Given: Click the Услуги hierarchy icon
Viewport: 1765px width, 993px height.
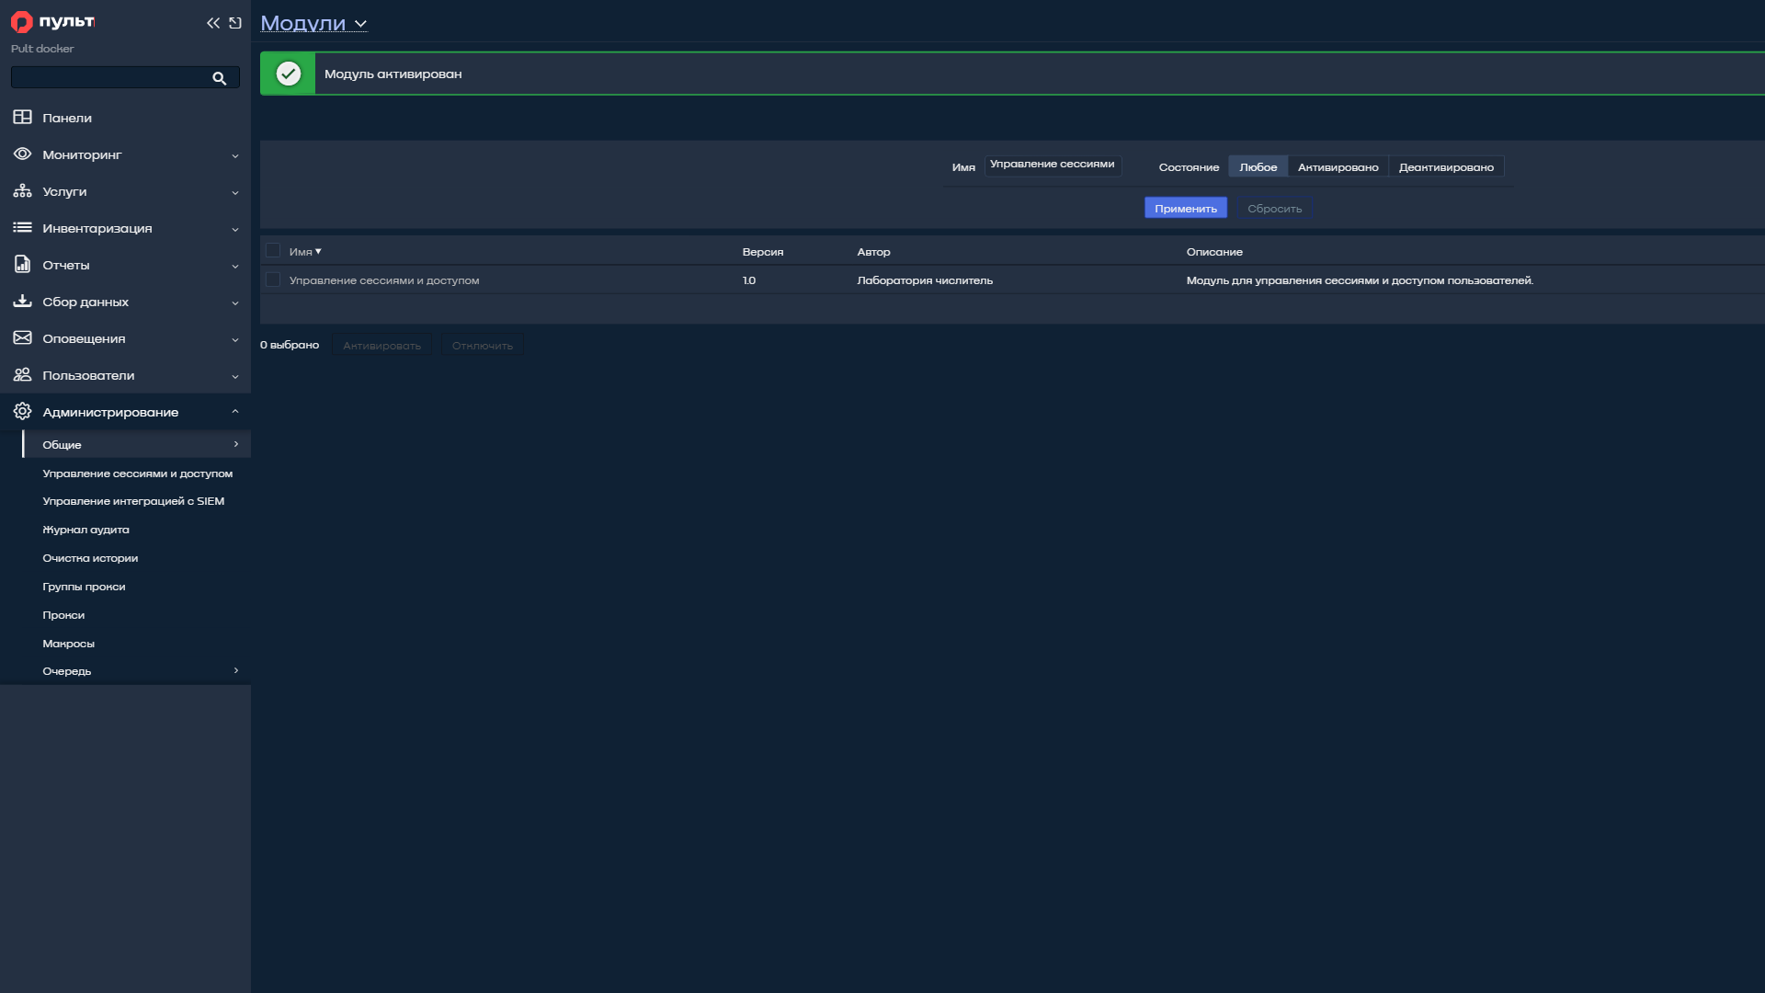Looking at the screenshot, I should tap(22, 190).
